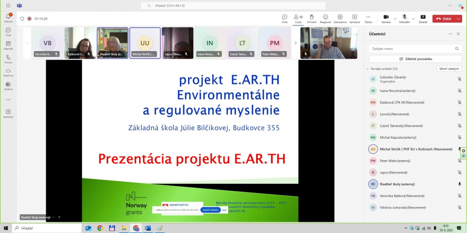Open the Reagovať reactions picker

click(325, 18)
